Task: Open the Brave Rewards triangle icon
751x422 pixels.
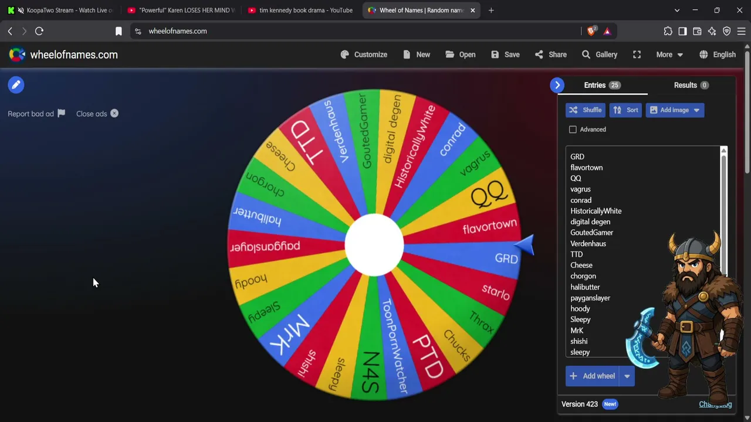Action: coord(607,31)
